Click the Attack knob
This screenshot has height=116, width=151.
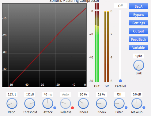tap(48, 103)
